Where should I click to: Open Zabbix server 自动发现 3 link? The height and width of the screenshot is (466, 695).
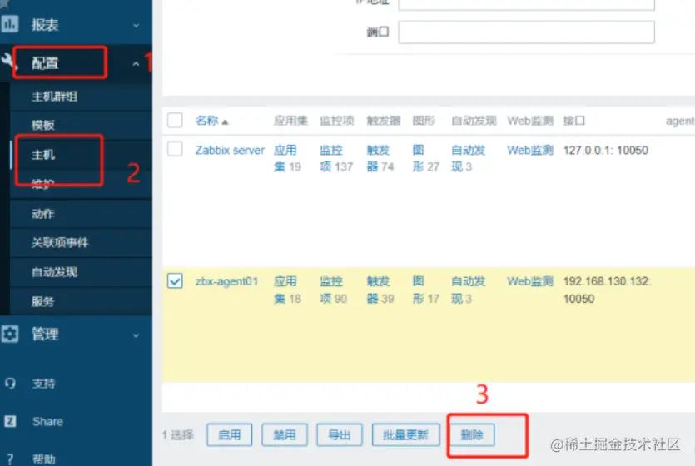468,158
